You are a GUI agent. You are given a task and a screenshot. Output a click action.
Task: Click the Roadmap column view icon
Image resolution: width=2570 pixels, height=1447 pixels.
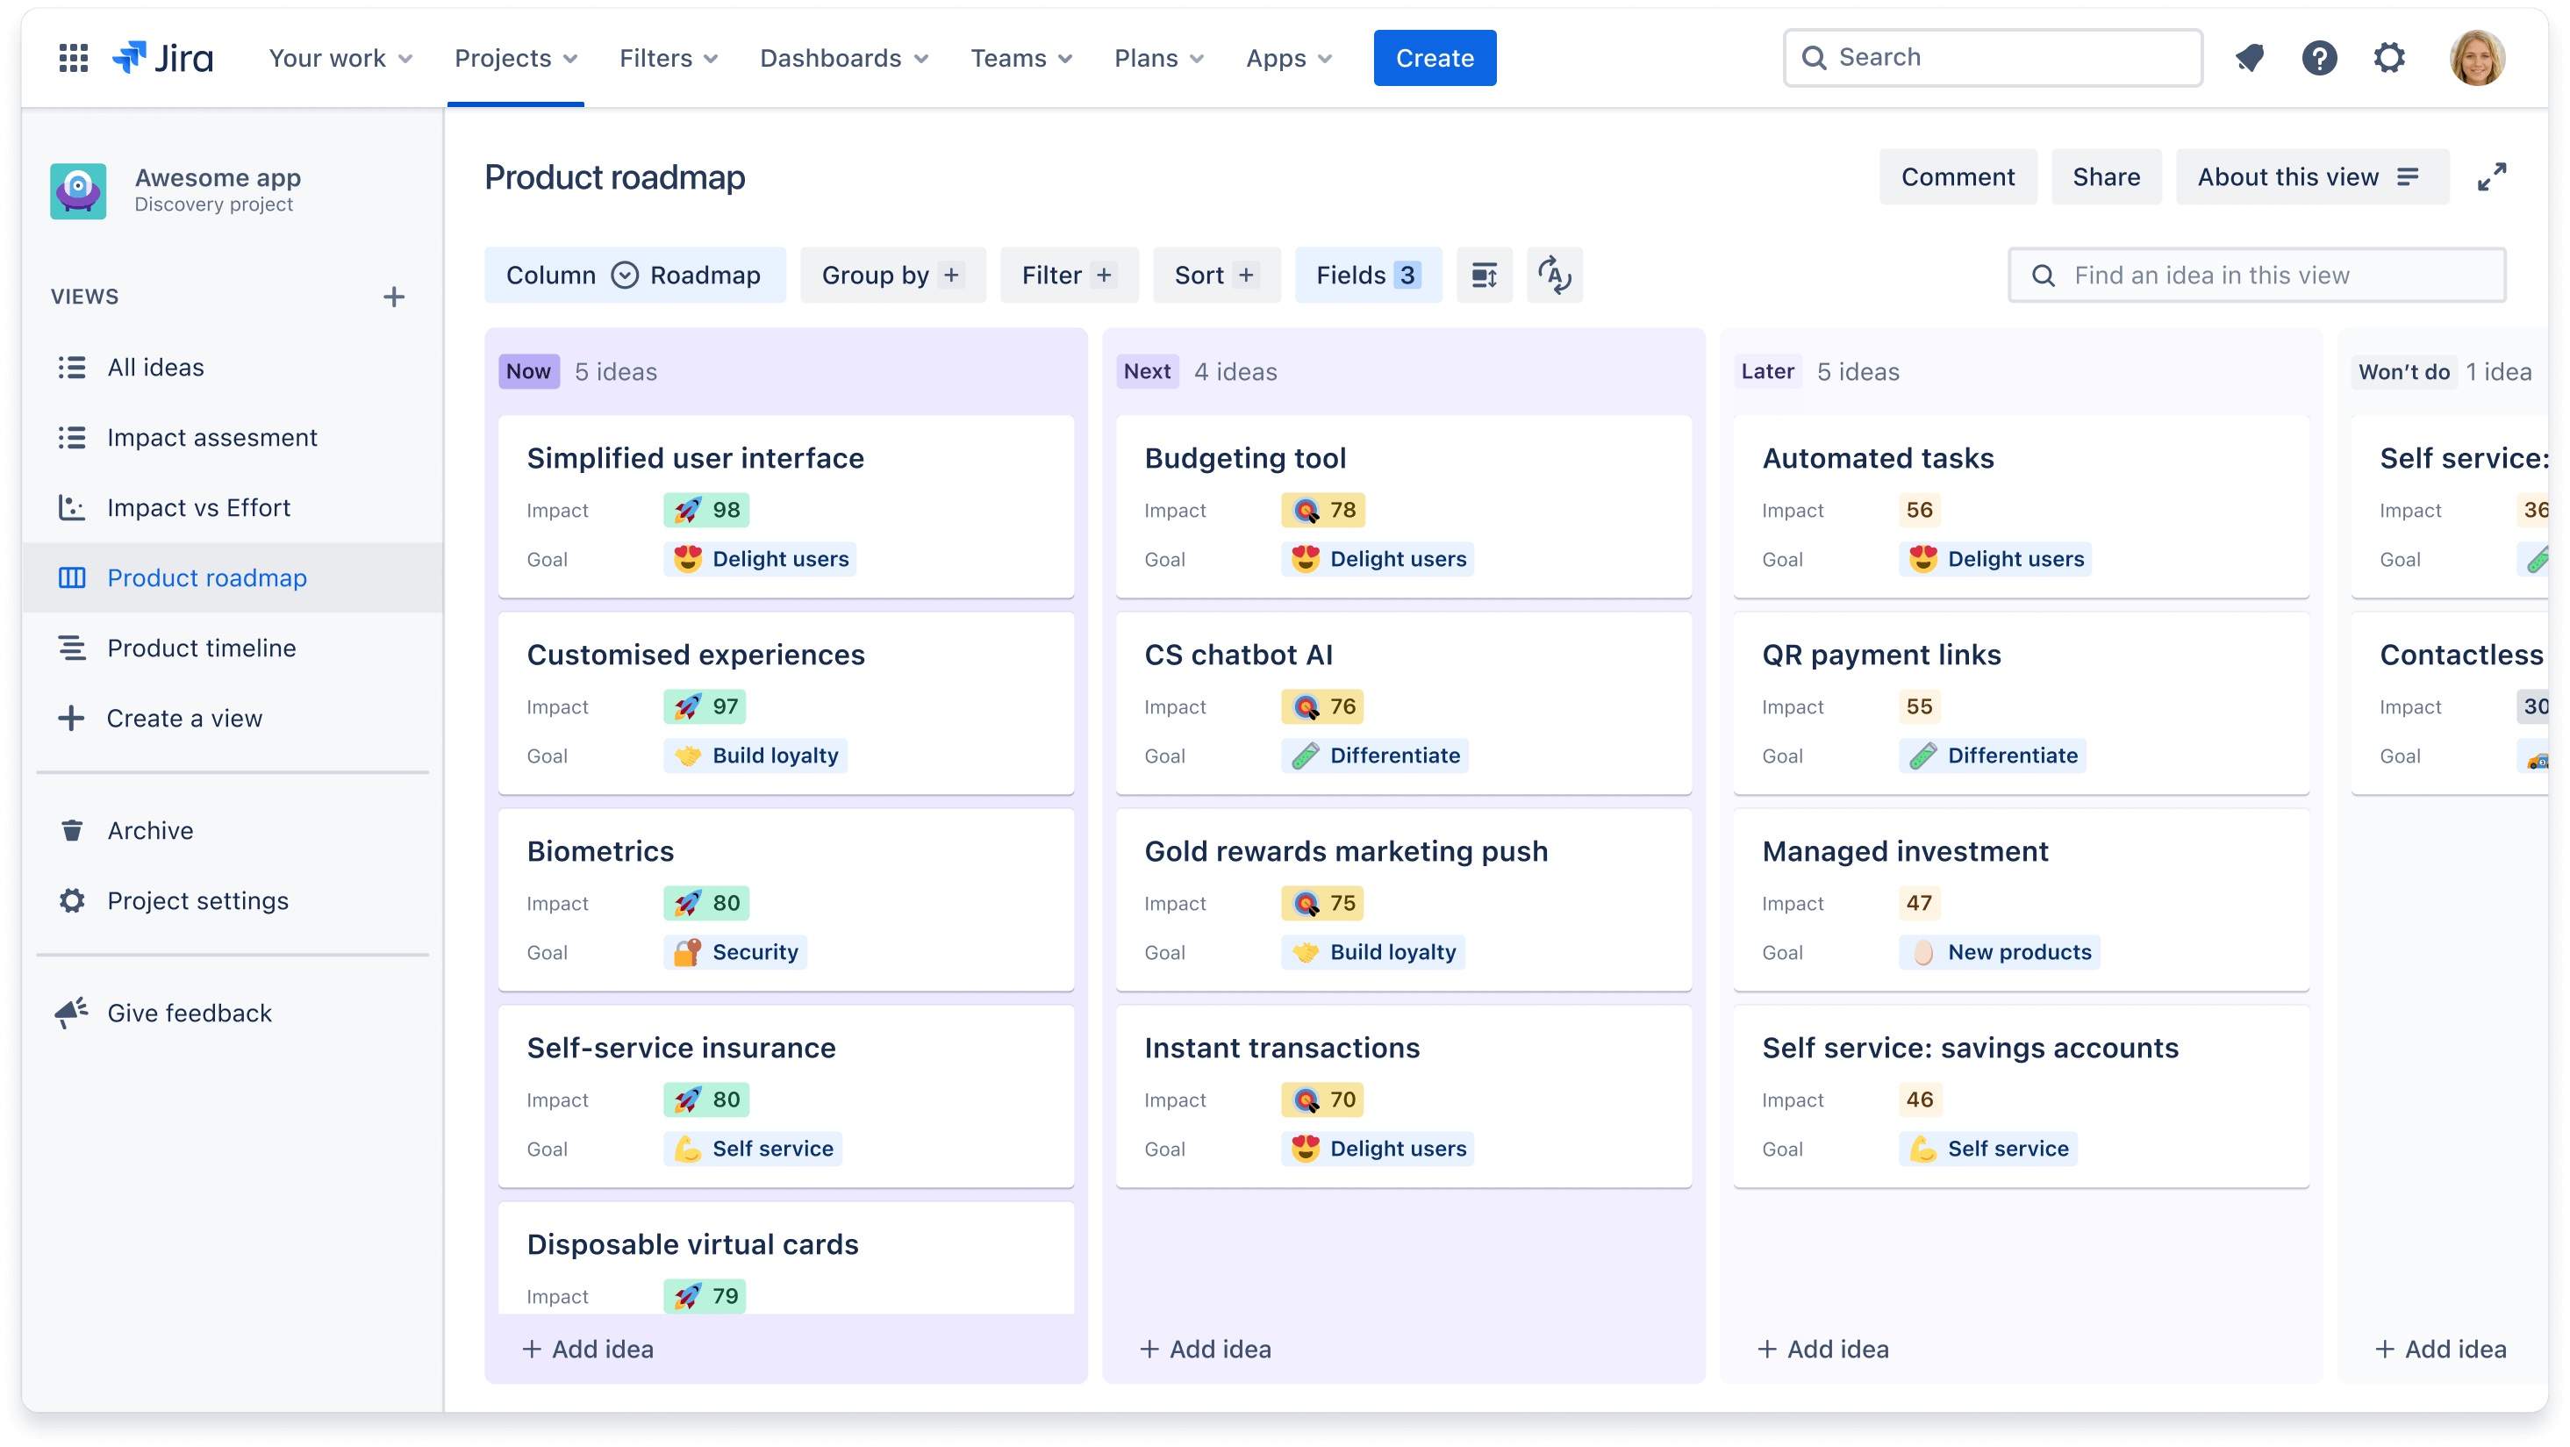click(626, 276)
